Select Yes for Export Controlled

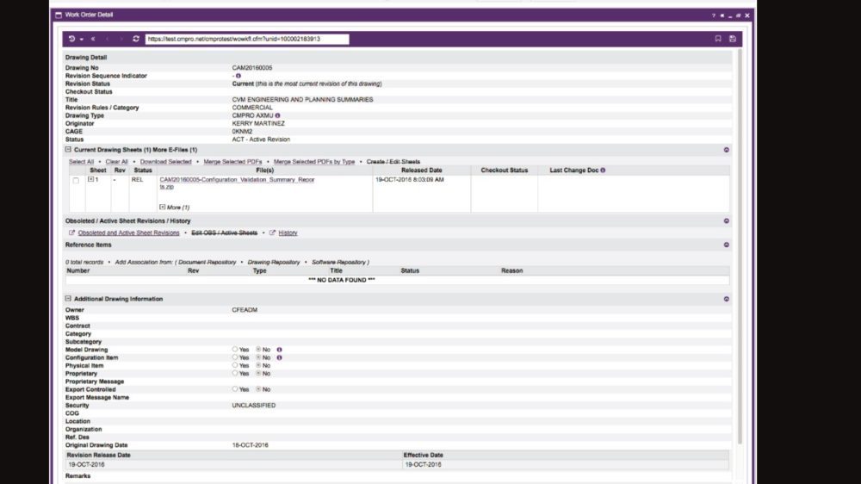pos(235,389)
